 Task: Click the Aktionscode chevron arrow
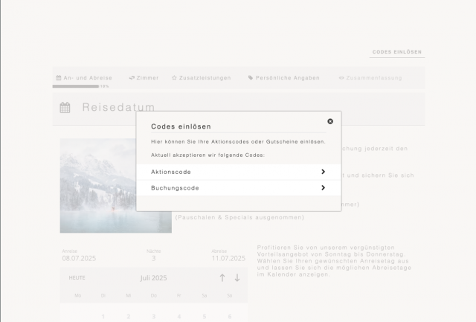coord(323,172)
